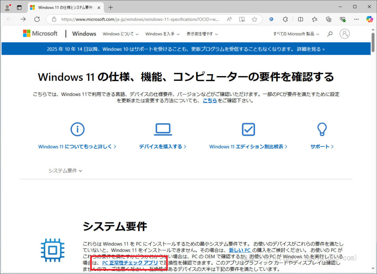Expand すべての Microsoft 製品 menu

pos(296,34)
